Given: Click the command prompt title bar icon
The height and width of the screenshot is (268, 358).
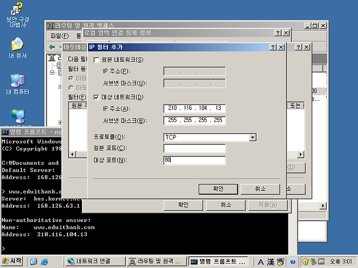Looking at the screenshot, I should 5,132.
